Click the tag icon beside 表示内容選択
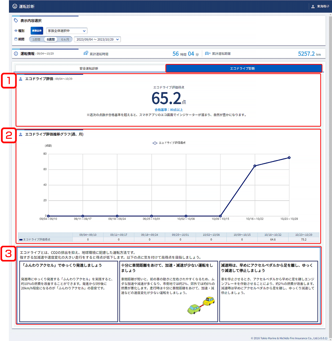The image size is (332, 341). 16,20
